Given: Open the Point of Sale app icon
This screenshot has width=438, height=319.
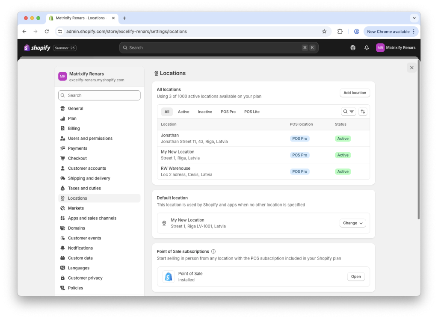Looking at the screenshot, I should point(168,276).
